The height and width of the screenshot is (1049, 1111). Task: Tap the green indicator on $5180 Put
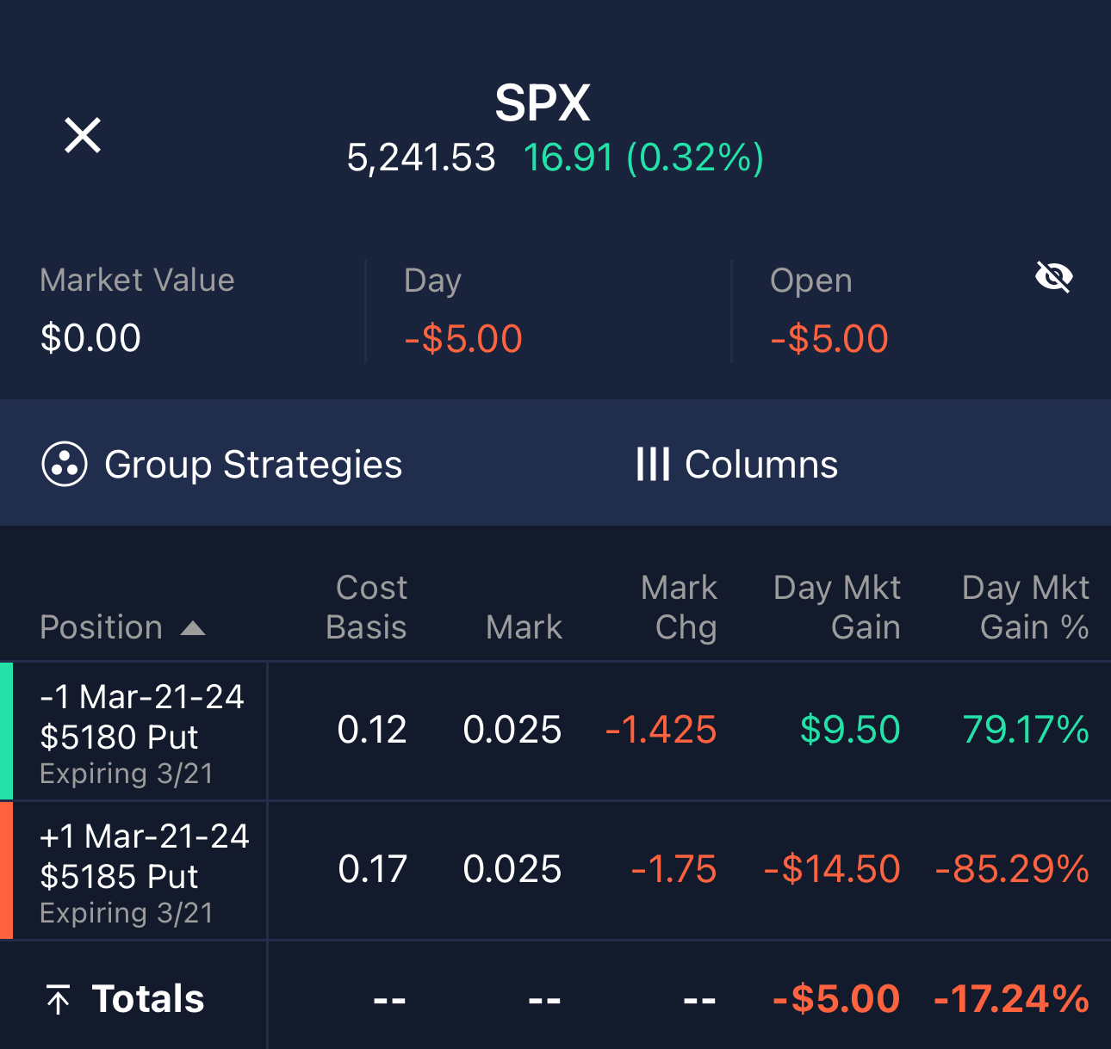point(6,731)
